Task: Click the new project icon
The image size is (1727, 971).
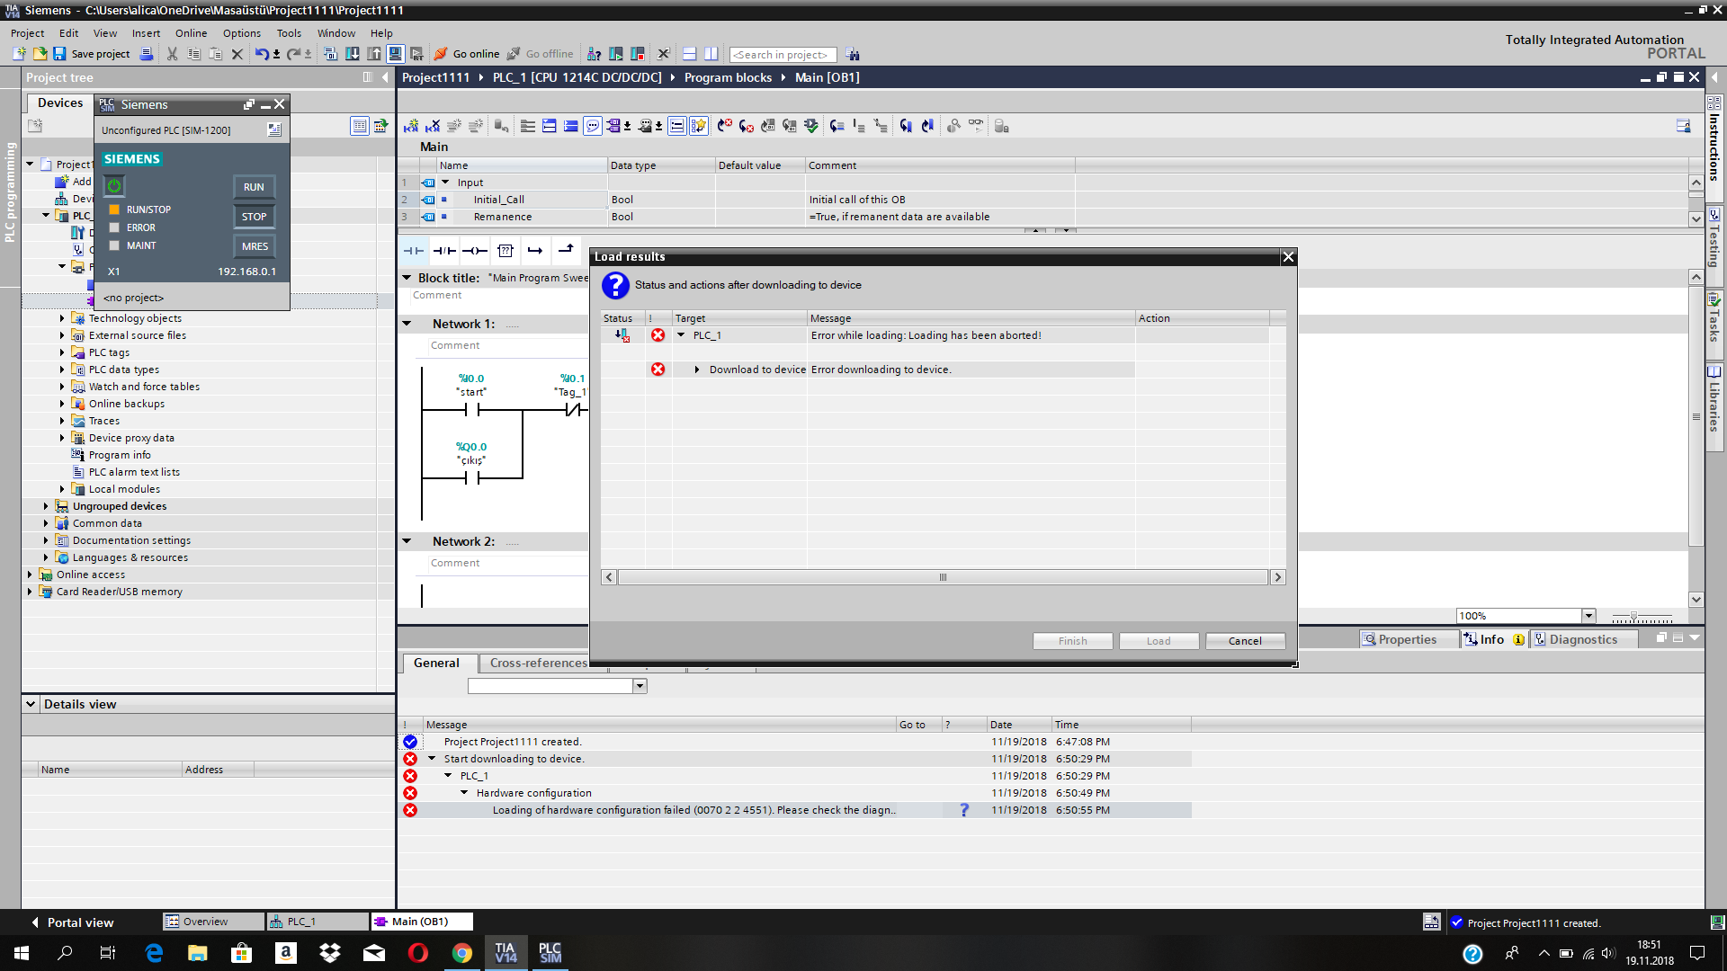Action: tap(19, 54)
